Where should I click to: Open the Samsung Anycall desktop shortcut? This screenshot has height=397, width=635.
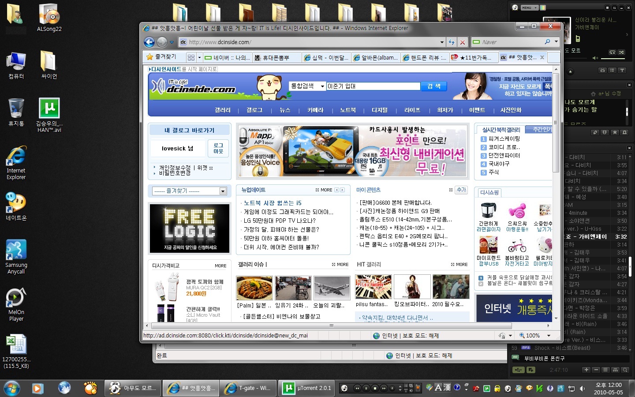click(x=16, y=257)
